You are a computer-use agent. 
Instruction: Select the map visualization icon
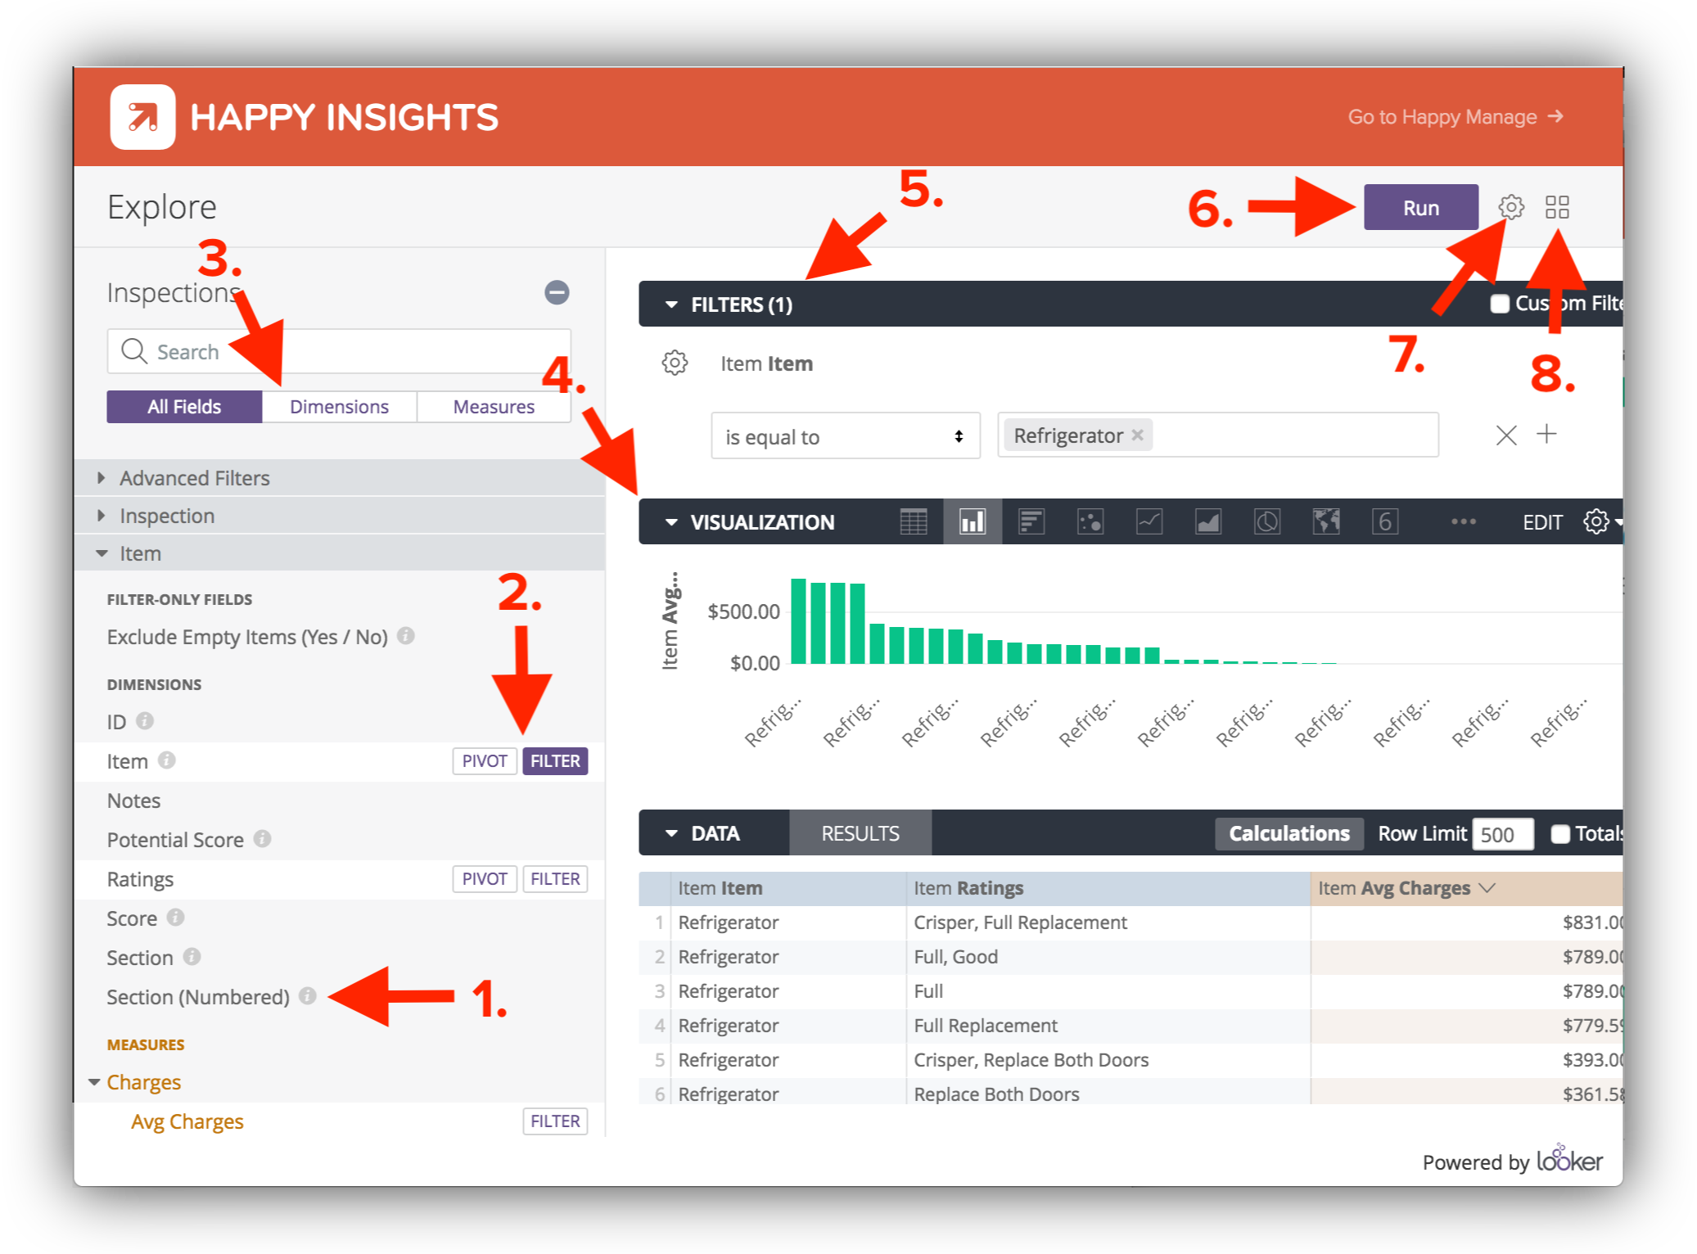(x=1326, y=521)
